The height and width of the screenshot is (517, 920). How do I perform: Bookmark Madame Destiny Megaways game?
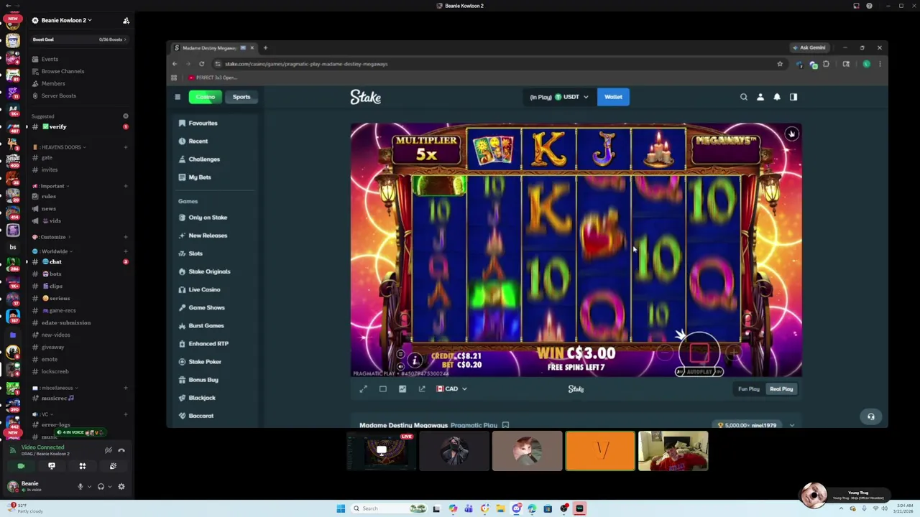[x=505, y=425]
